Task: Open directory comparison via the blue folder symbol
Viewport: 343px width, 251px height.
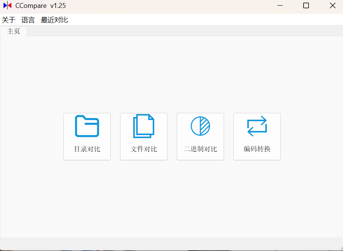Action: tap(87, 126)
